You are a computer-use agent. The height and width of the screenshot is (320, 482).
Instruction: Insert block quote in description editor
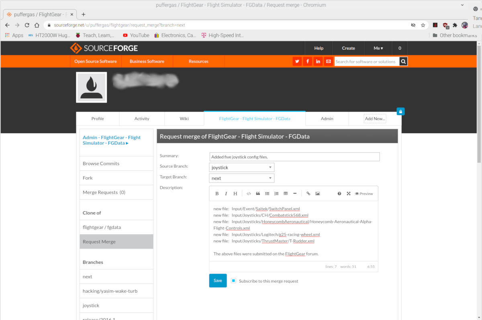point(258,194)
